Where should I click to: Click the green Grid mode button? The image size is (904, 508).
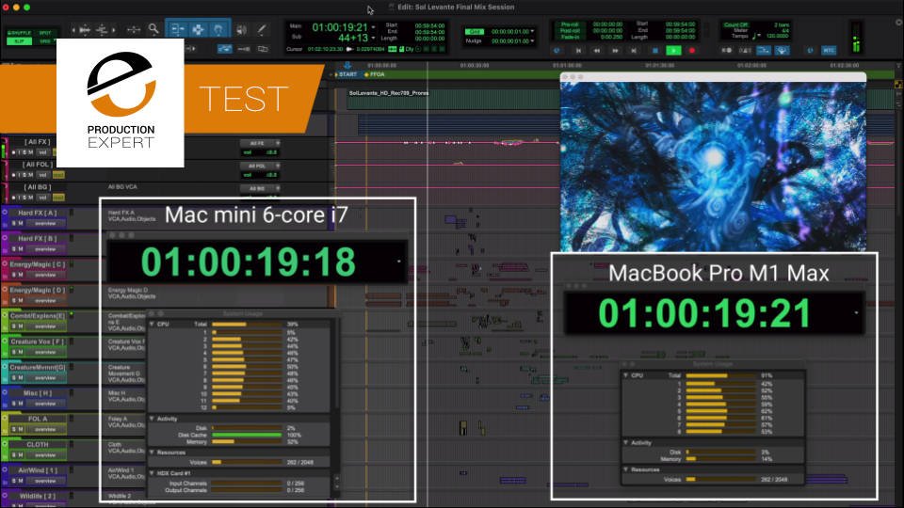[474, 32]
